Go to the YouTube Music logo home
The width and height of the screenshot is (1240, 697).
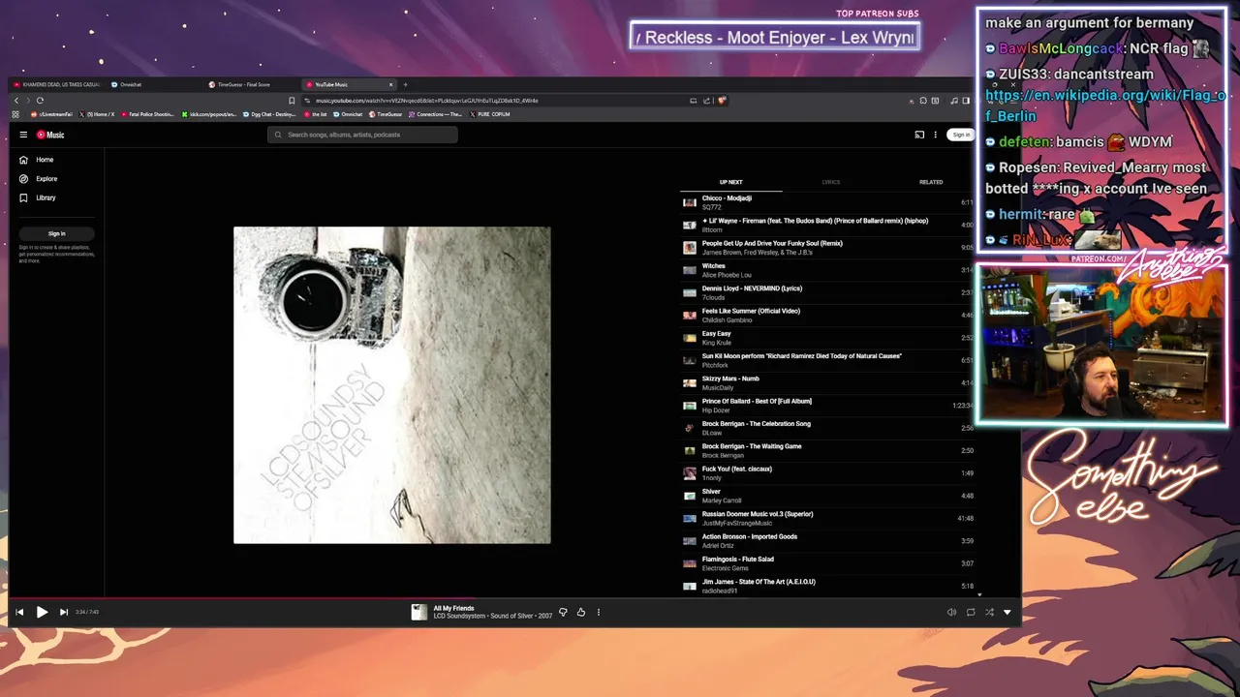[x=50, y=135]
